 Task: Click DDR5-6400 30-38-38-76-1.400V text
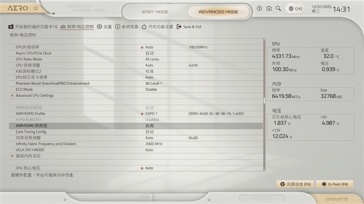coord(216,114)
